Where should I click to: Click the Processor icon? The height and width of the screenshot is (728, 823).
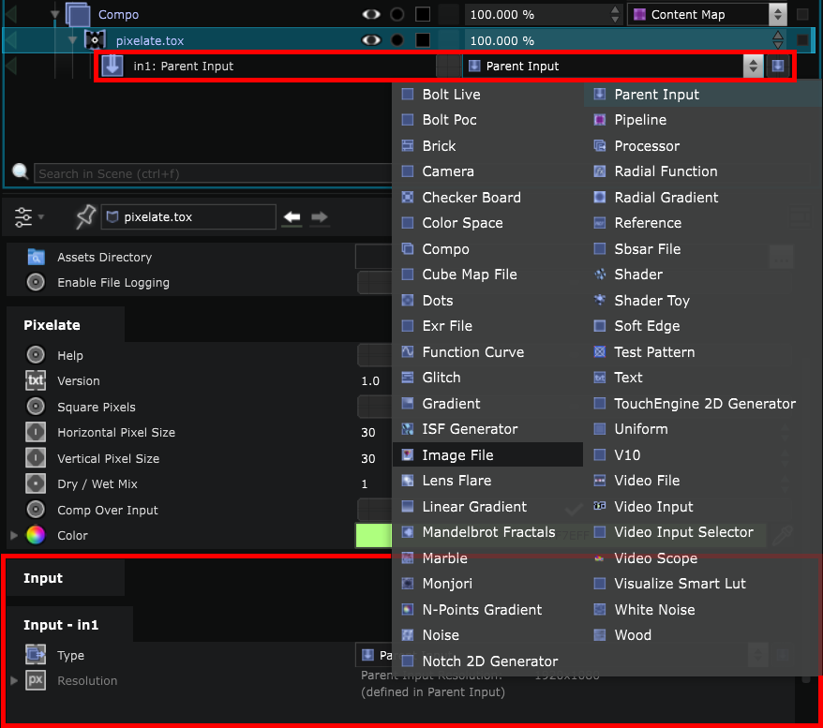599,146
